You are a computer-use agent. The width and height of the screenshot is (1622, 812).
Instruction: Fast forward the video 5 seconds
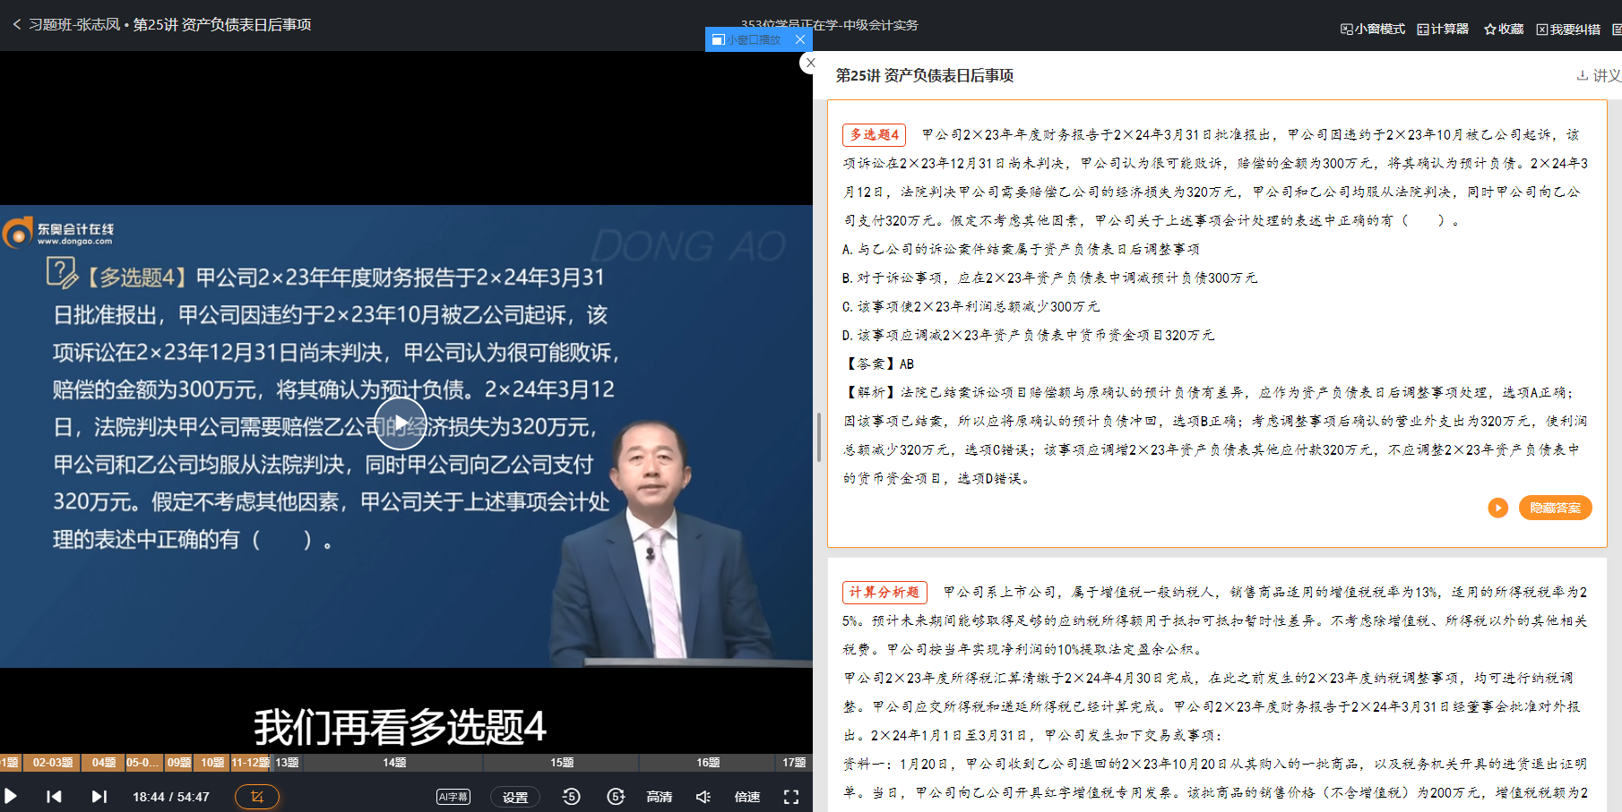click(616, 796)
